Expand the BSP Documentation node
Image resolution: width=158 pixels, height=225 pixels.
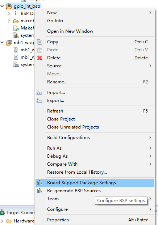coord(9,13)
